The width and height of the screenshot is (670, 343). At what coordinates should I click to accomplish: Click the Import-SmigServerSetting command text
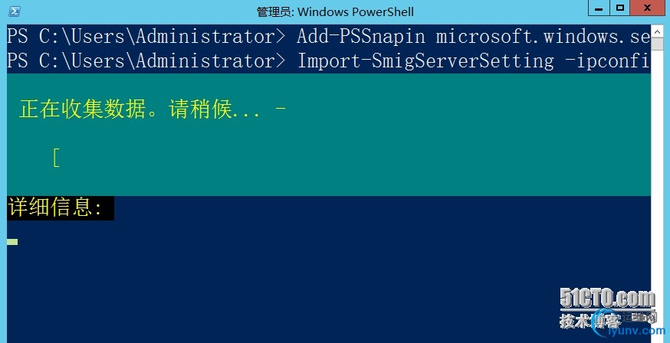click(x=425, y=61)
